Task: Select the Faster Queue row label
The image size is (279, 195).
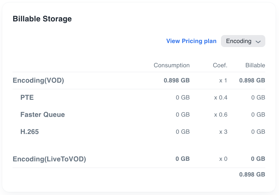Action: click(43, 115)
